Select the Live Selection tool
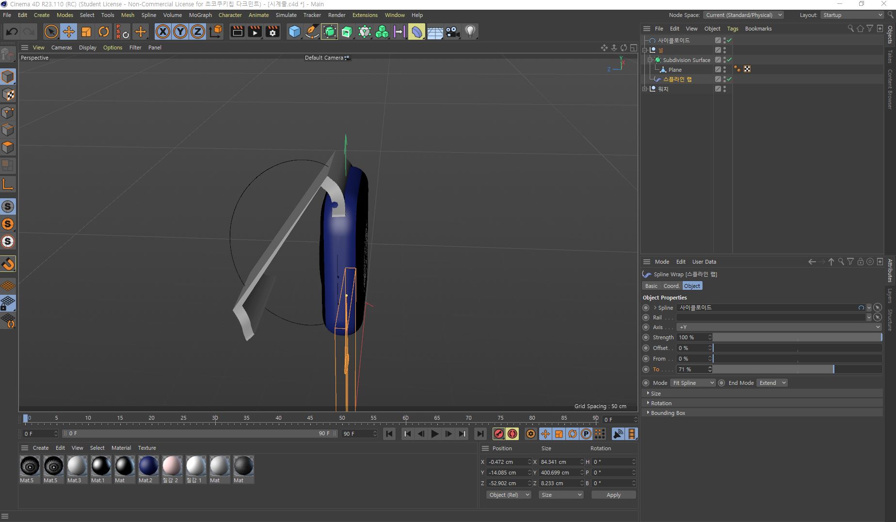Screen dimensions: 896x522 (51, 32)
